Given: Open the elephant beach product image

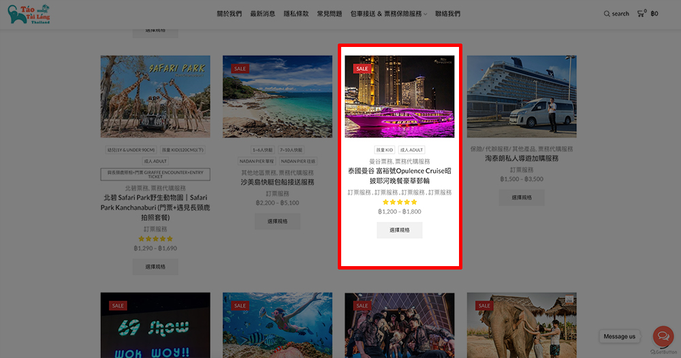Looking at the screenshot, I should click(522, 325).
